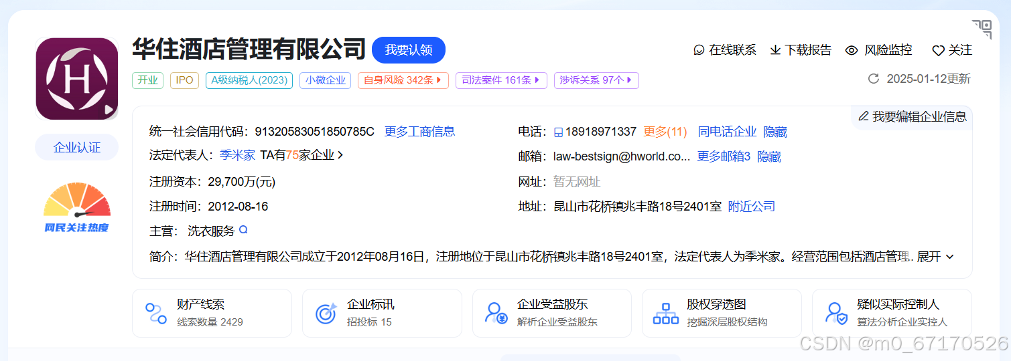Click the 华住酒店 company logo

pyautogui.click(x=76, y=78)
